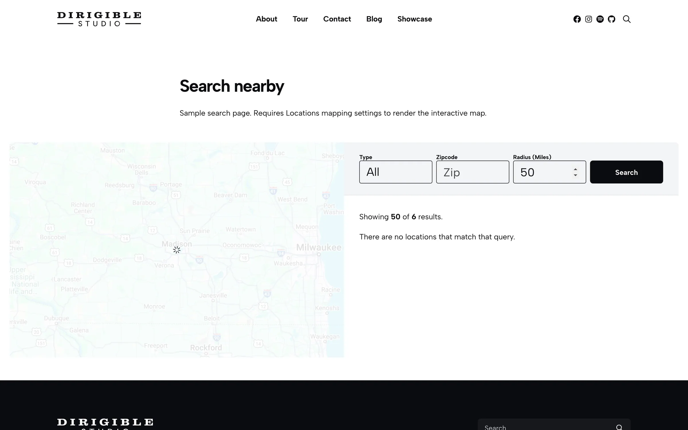Click the Search nearby heading

click(x=232, y=86)
